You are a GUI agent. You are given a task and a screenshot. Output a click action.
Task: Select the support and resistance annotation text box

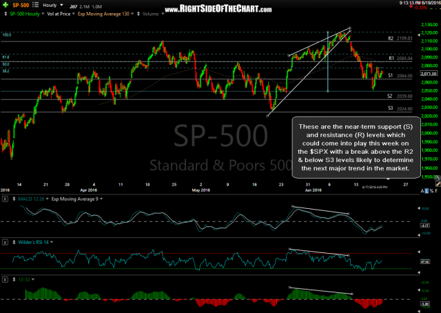[356, 148]
